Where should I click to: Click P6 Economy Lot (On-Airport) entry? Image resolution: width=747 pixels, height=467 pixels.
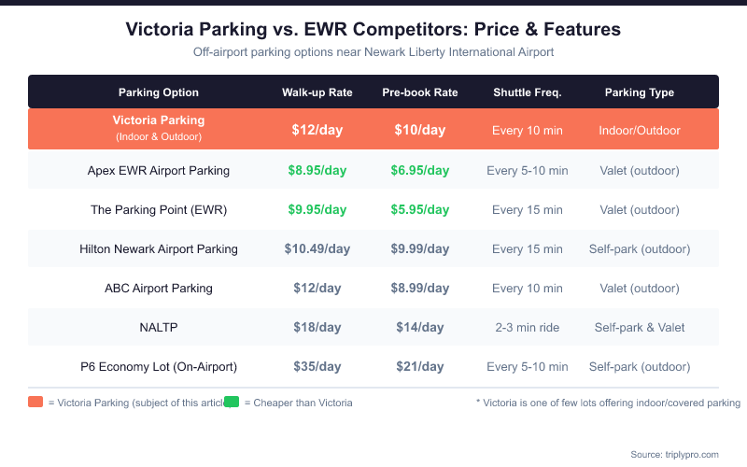click(x=158, y=367)
